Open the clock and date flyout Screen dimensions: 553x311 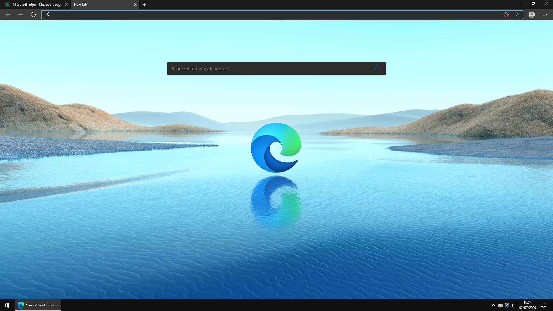tap(527, 305)
